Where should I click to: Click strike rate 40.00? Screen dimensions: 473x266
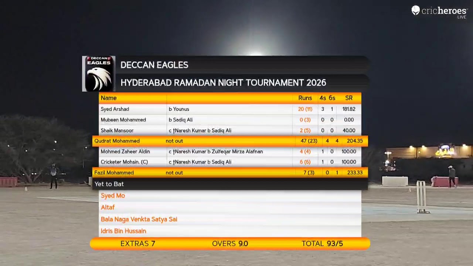pos(349,130)
